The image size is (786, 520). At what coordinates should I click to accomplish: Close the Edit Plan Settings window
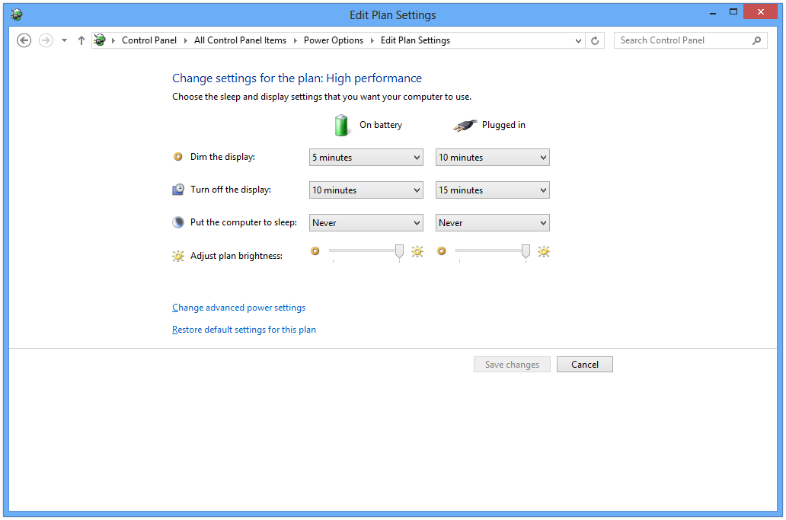tap(760, 12)
